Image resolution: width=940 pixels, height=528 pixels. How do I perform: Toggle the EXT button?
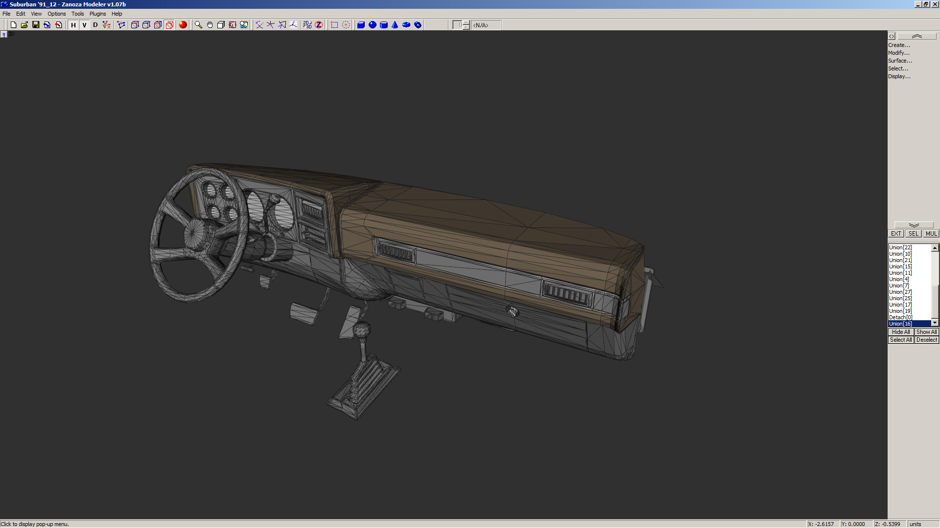click(x=896, y=234)
